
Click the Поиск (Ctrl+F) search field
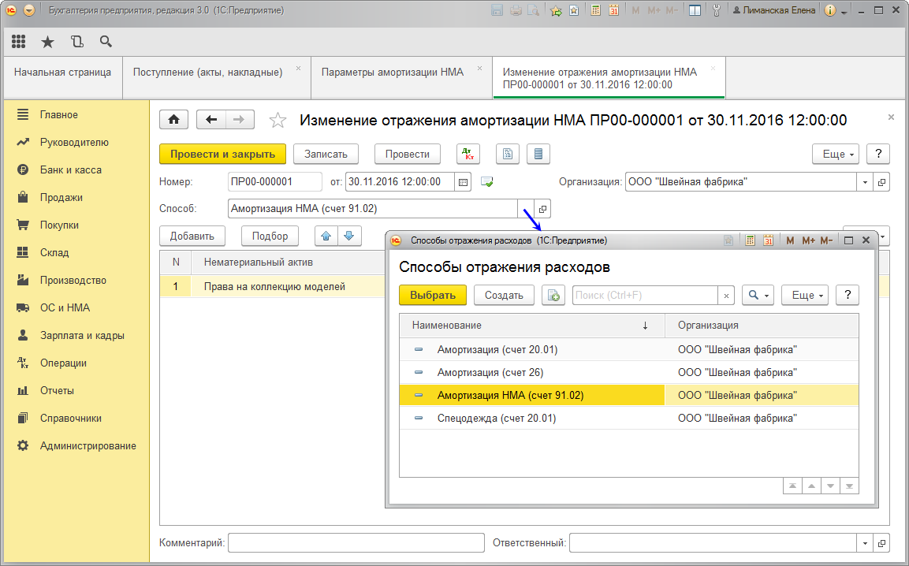(645, 296)
